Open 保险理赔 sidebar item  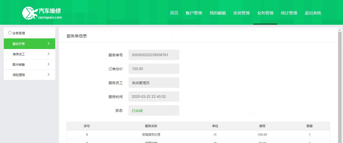tap(29, 75)
